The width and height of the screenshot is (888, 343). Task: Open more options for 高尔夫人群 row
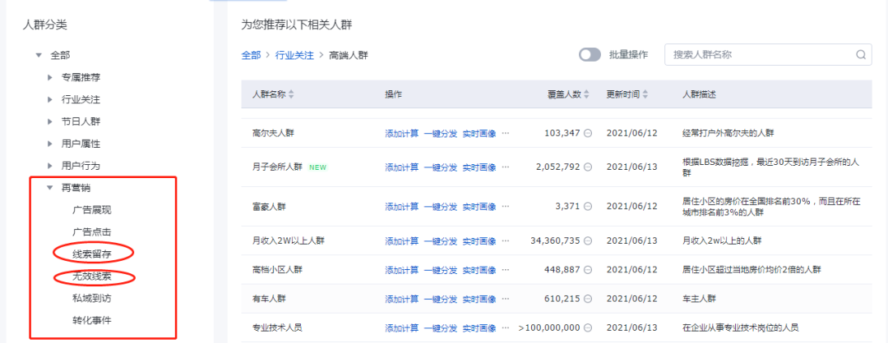click(506, 133)
